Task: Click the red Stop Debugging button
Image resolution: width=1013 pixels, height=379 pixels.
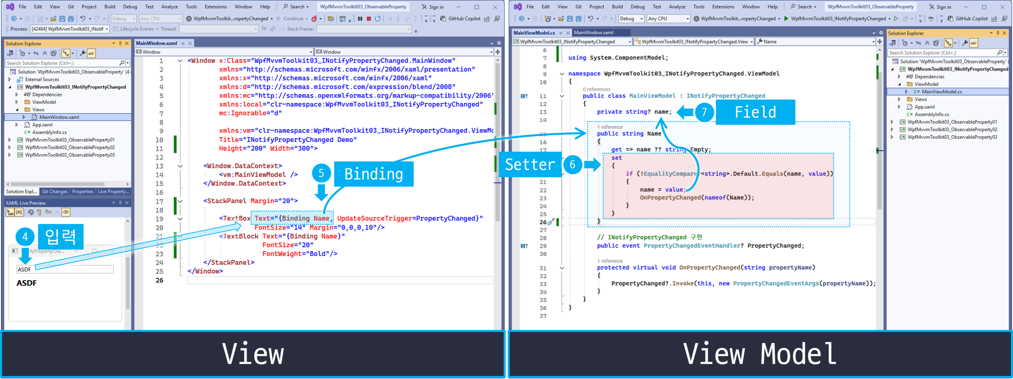Action: coord(368,19)
